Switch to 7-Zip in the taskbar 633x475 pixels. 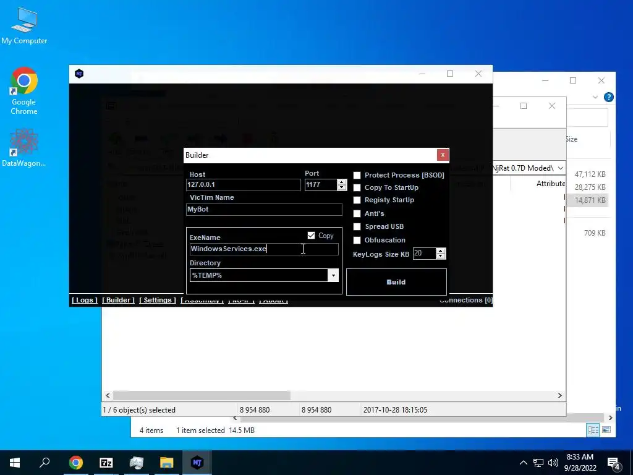pyautogui.click(x=106, y=463)
